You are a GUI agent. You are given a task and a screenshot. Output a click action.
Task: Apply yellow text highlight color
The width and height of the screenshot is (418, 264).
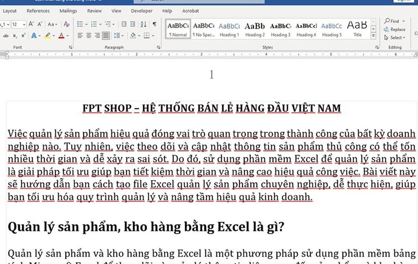click(48, 36)
